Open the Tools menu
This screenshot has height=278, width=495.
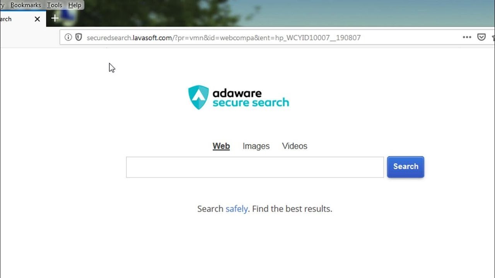pos(55,5)
